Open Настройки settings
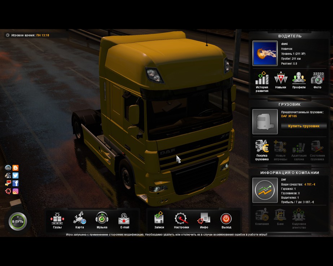333x266 pixels. click(x=181, y=221)
